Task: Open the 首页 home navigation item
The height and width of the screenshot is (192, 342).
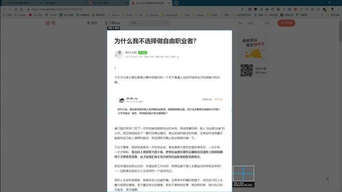Action: click(92, 23)
